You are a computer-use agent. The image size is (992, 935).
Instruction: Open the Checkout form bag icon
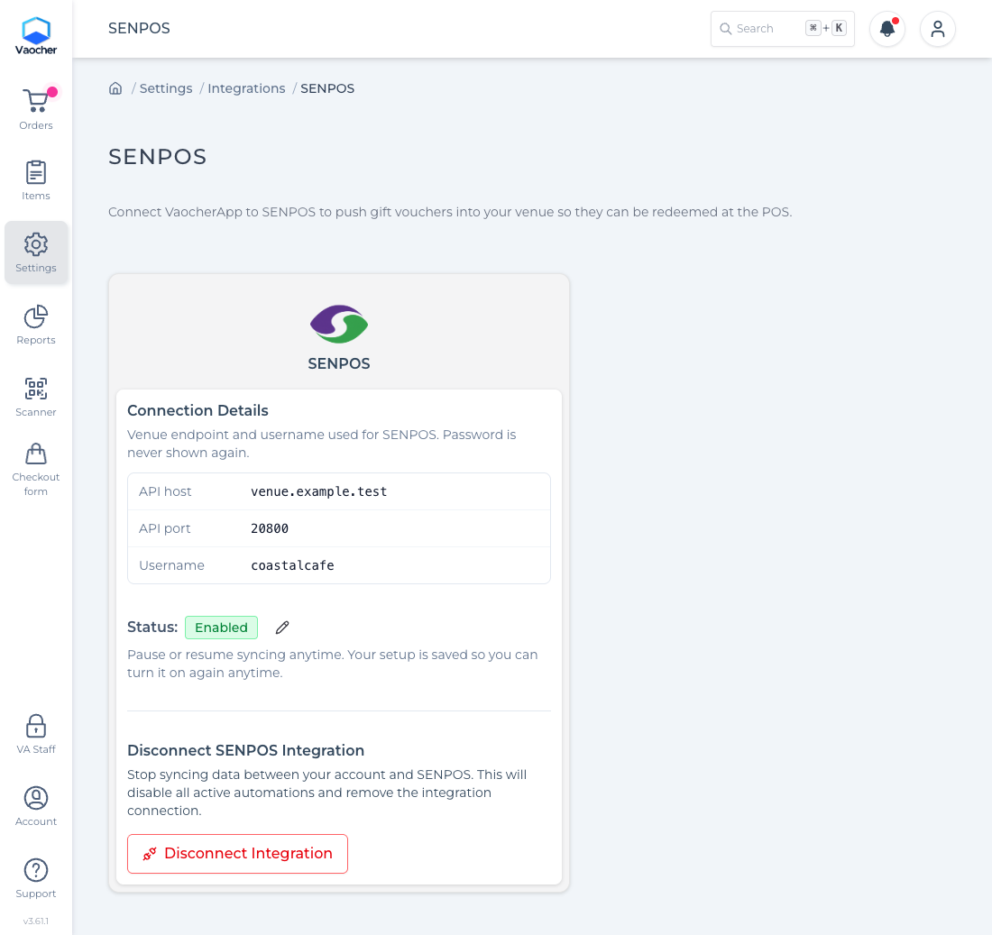click(x=36, y=454)
